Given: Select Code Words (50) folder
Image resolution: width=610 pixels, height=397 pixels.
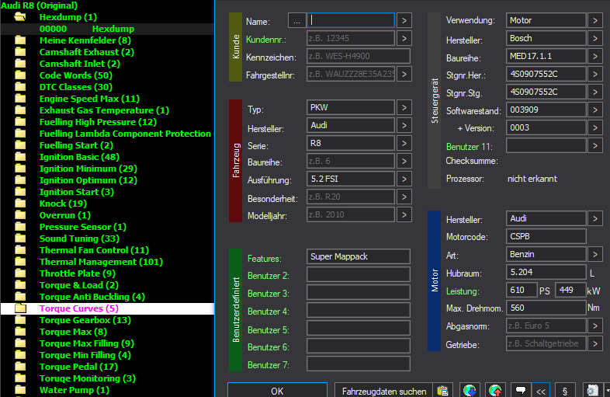Looking at the screenshot, I should click(76, 75).
